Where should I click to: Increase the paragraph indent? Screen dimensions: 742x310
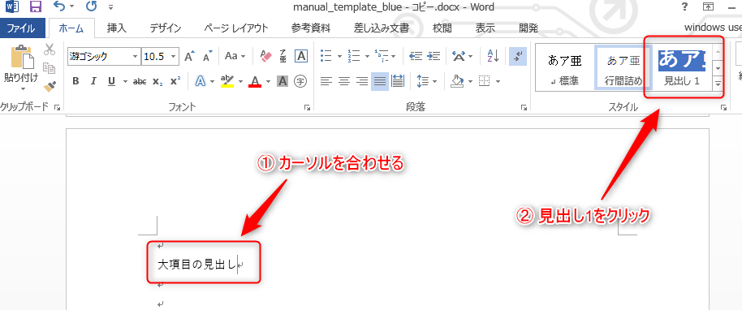pyautogui.click(x=434, y=56)
